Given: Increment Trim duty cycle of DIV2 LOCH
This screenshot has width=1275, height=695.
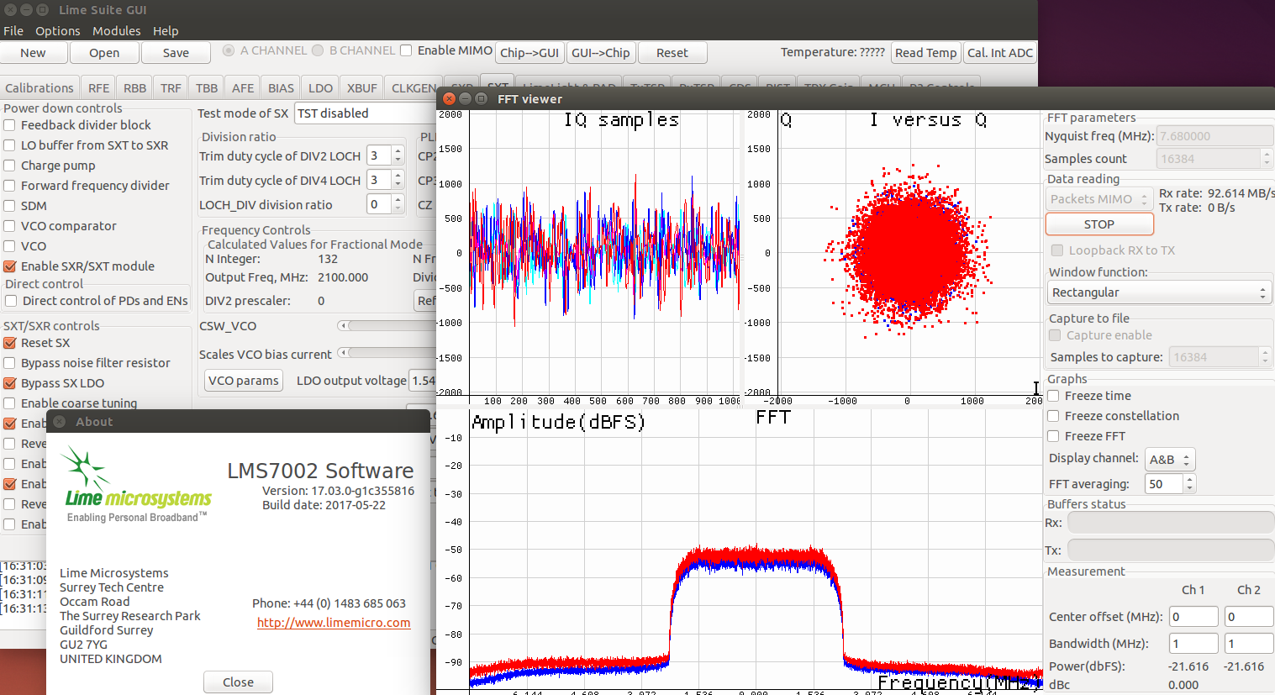Looking at the screenshot, I should (398, 151).
